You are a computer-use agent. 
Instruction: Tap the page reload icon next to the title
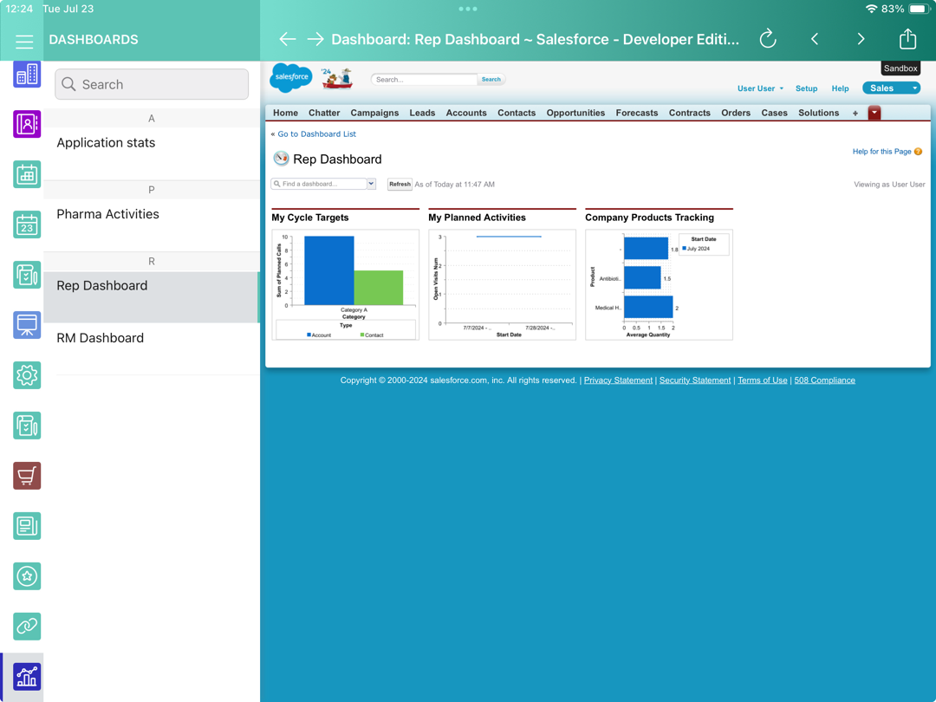[768, 38]
